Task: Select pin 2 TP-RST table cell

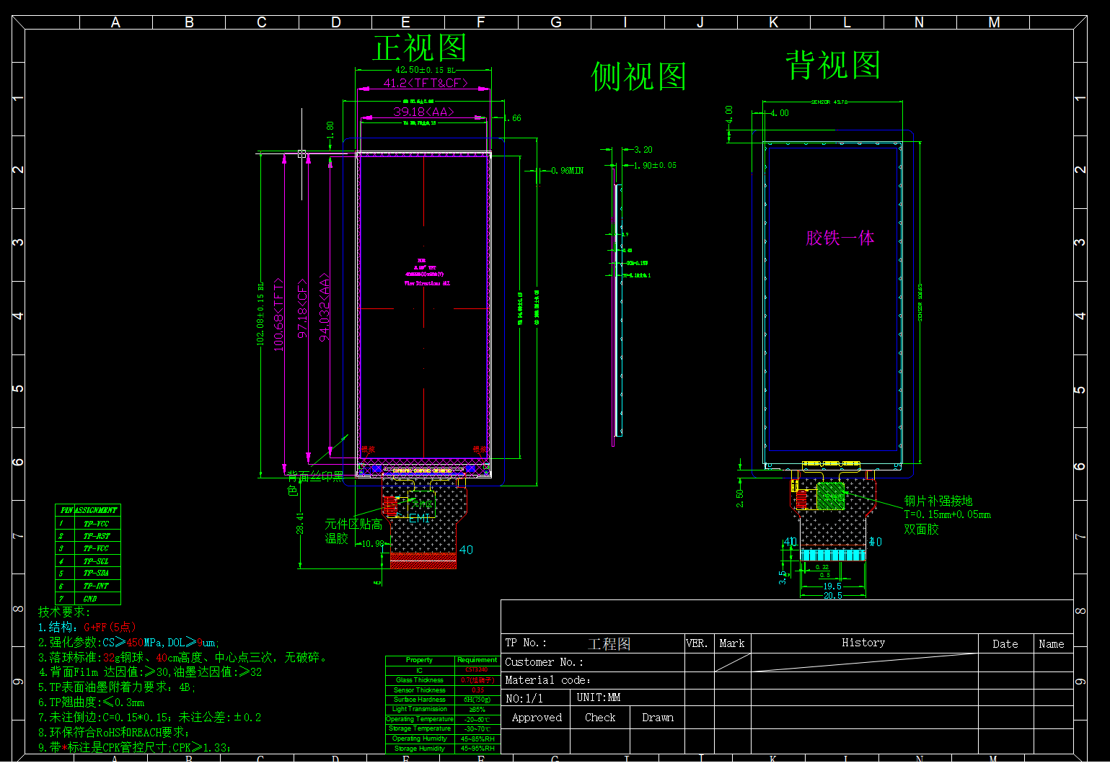Action: point(97,536)
